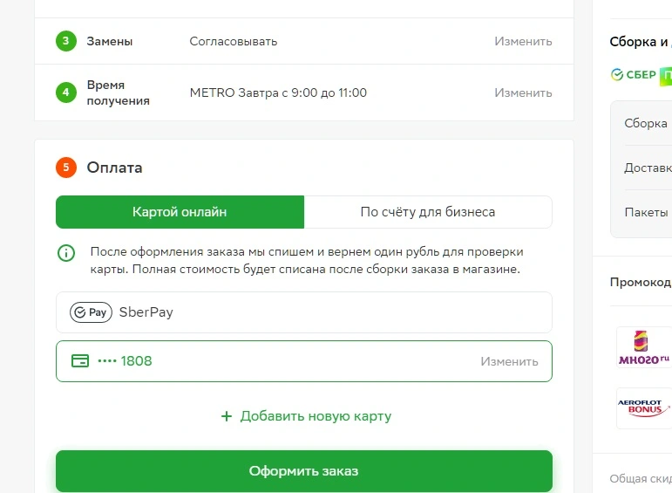
Task: Click the green step 4 circle icon
Action: pos(66,92)
